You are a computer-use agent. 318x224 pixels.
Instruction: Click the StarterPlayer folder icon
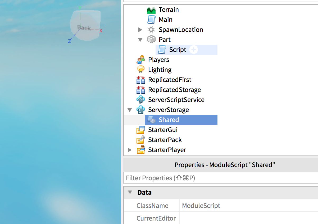coord(141,150)
